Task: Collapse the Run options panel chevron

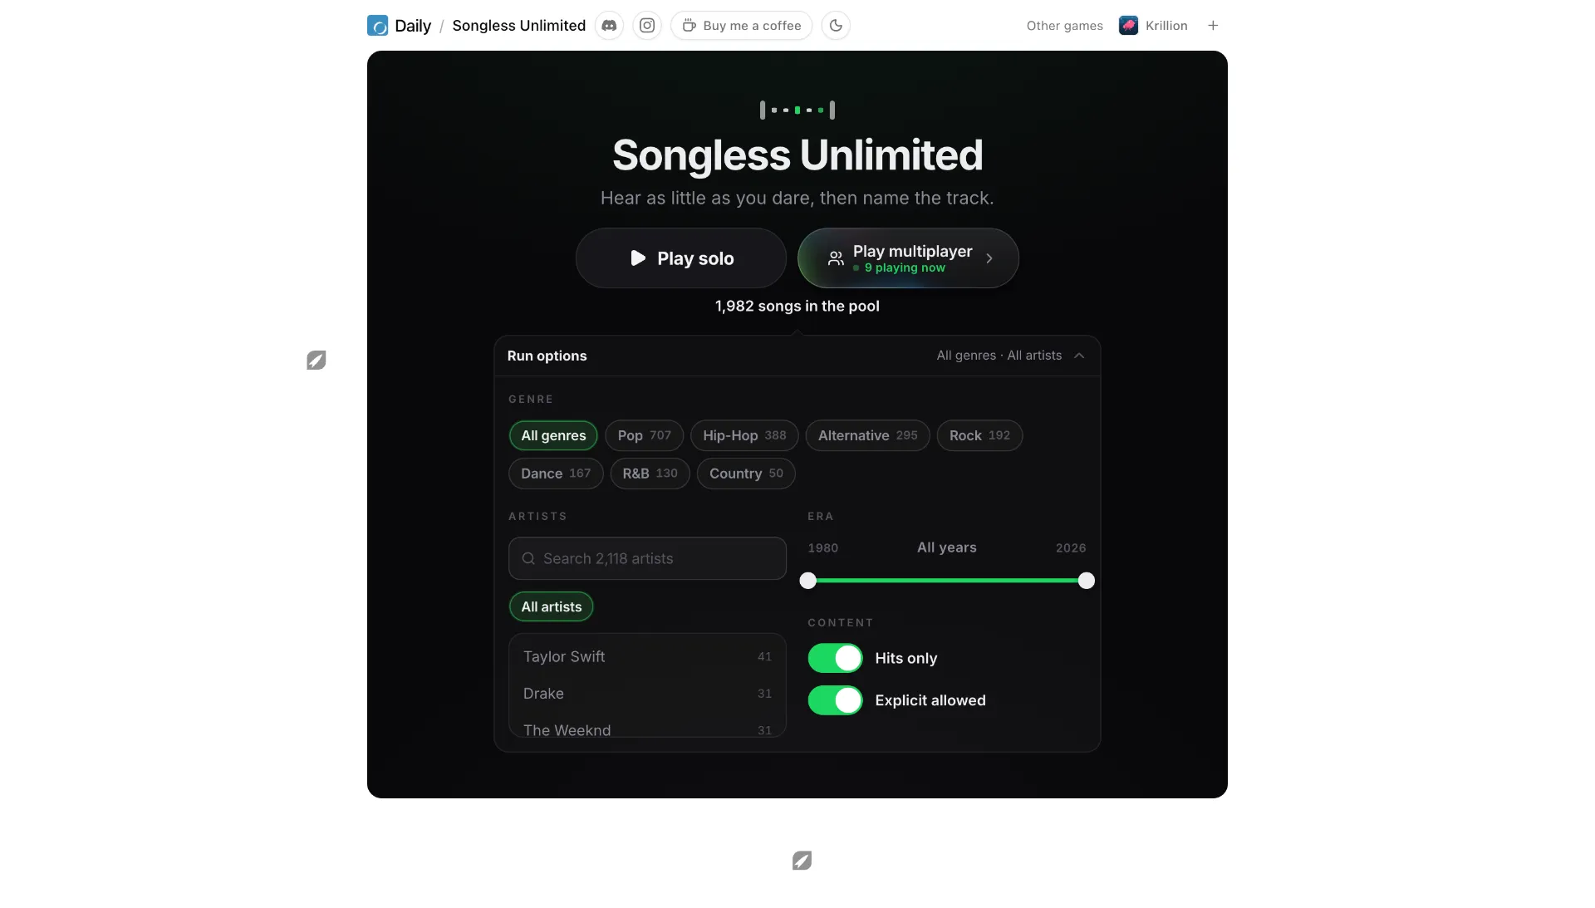Action: pyautogui.click(x=1079, y=356)
